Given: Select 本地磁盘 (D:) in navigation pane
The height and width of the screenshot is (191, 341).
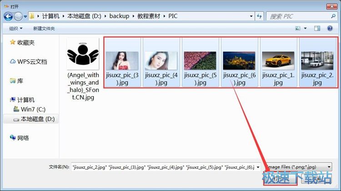Looking at the screenshot, I should [x=37, y=119].
